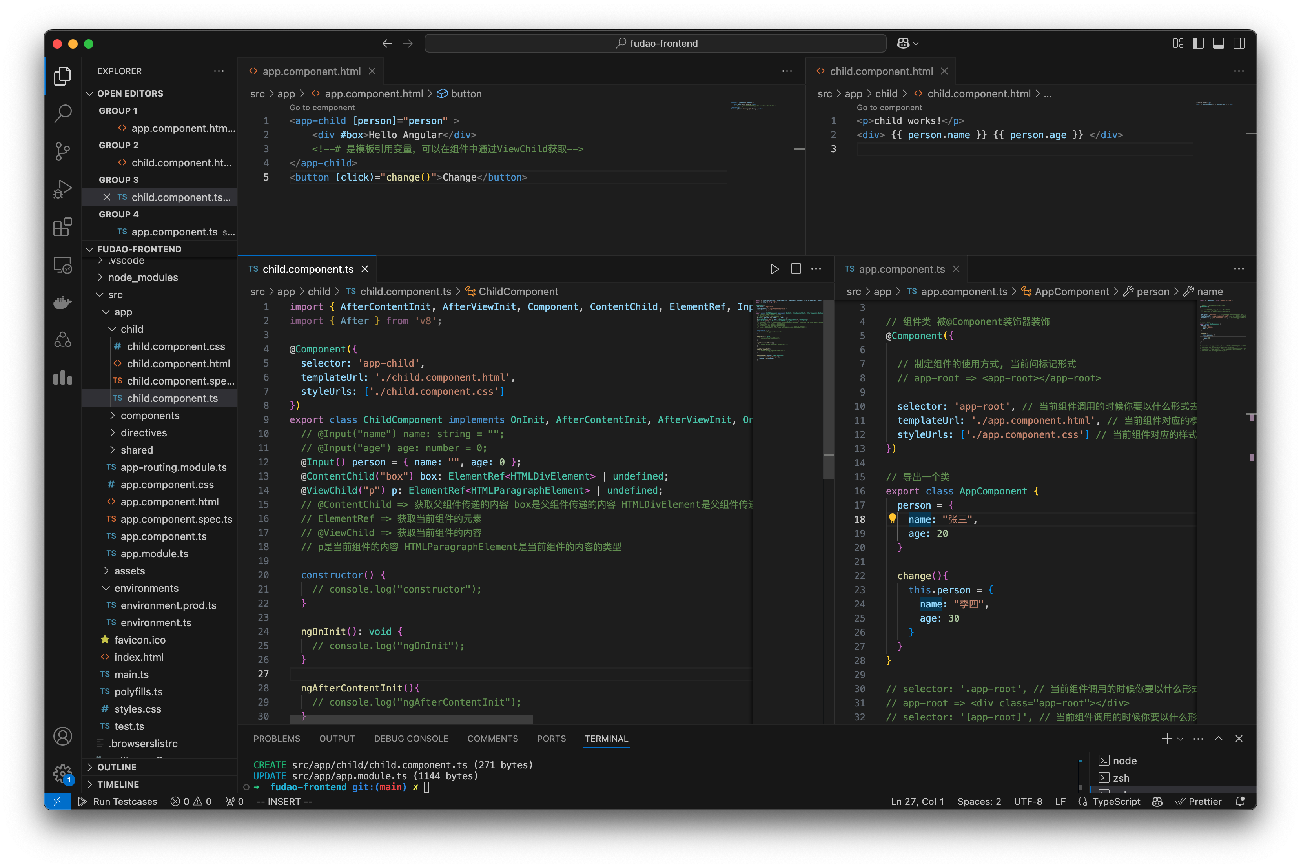
Task: Open the Run and Debug view
Action: [x=62, y=189]
